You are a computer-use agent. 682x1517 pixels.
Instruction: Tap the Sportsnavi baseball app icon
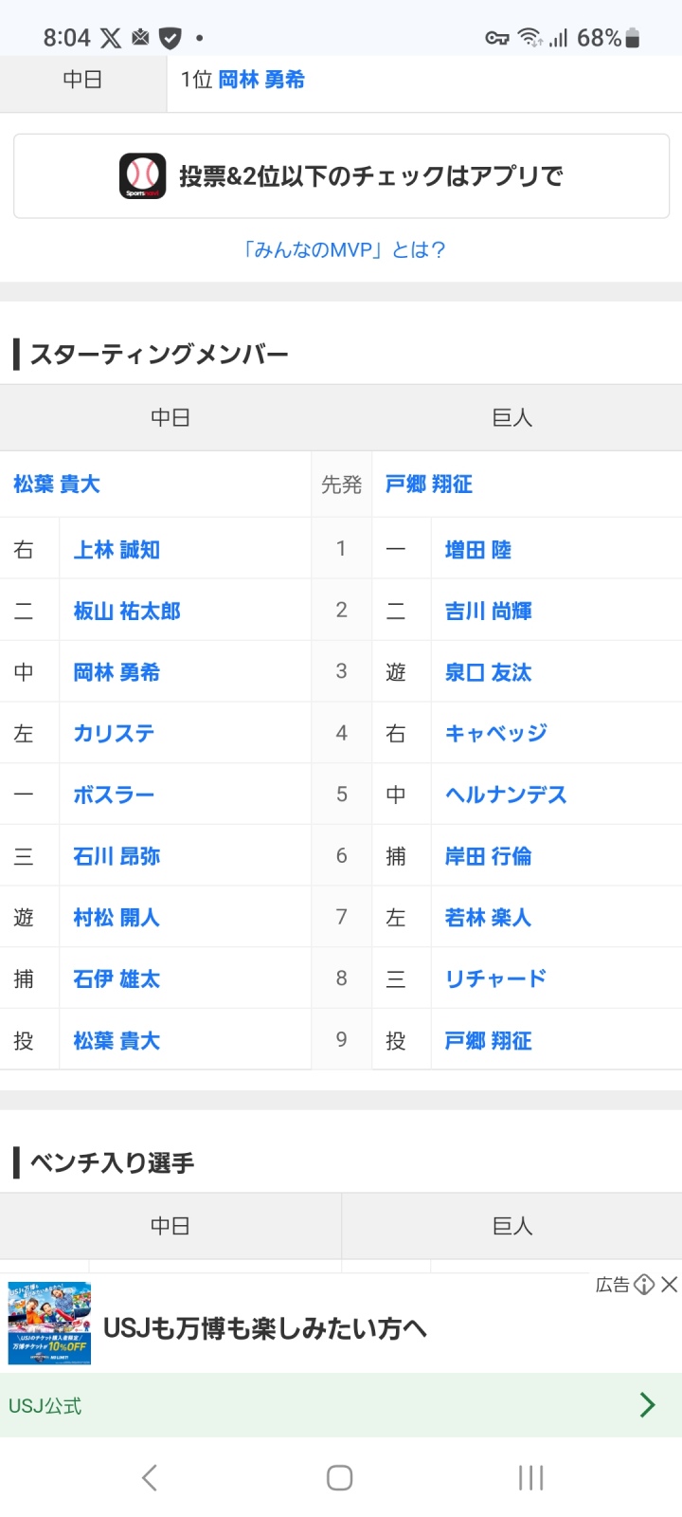click(x=142, y=176)
